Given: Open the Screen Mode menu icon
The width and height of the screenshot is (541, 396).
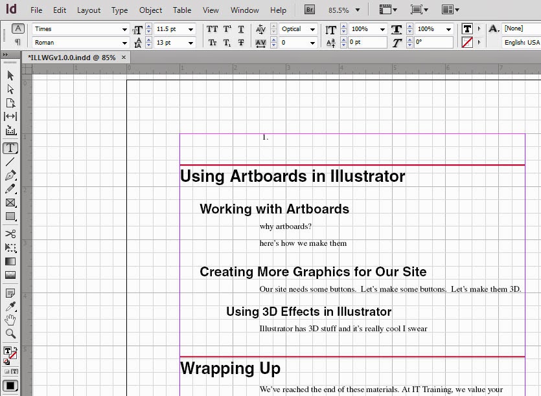Looking at the screenshot, I should pos(419,10).
